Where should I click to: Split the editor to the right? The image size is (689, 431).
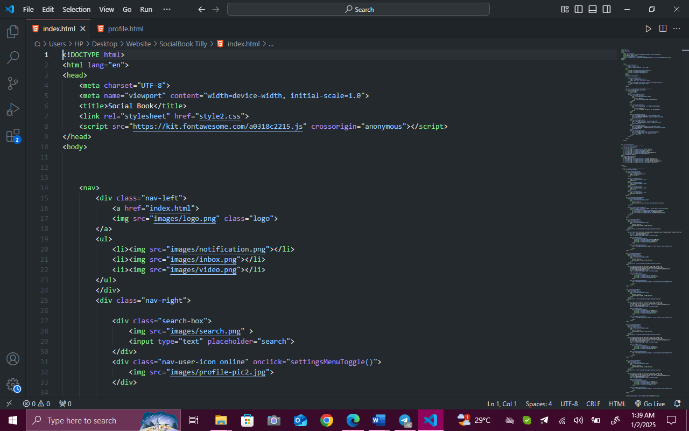(x=663, y=29)
